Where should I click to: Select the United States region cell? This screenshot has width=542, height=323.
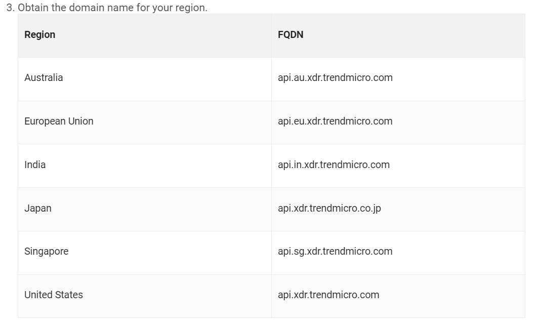click(145, 296)
